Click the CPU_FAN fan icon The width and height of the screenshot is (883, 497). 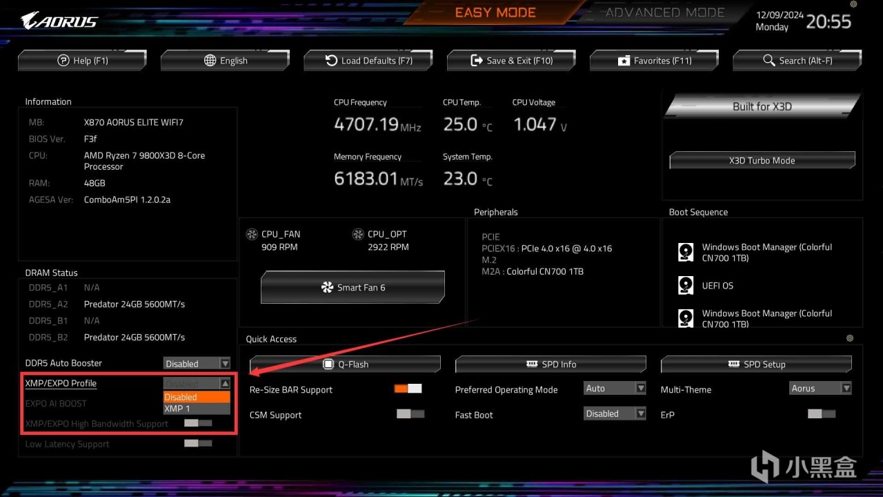click(252, 234)
